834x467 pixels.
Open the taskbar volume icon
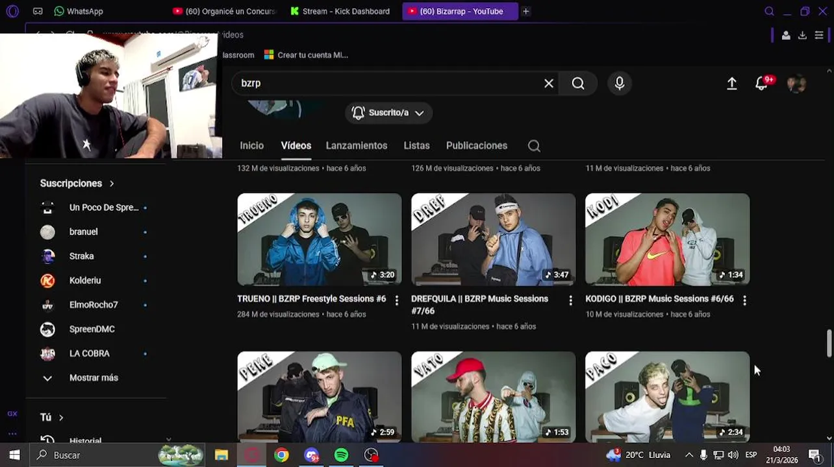(733, 455)
